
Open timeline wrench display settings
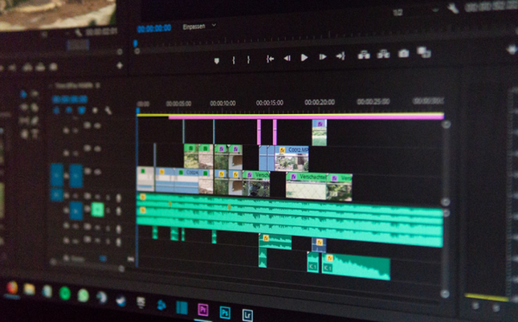(108, 110)
